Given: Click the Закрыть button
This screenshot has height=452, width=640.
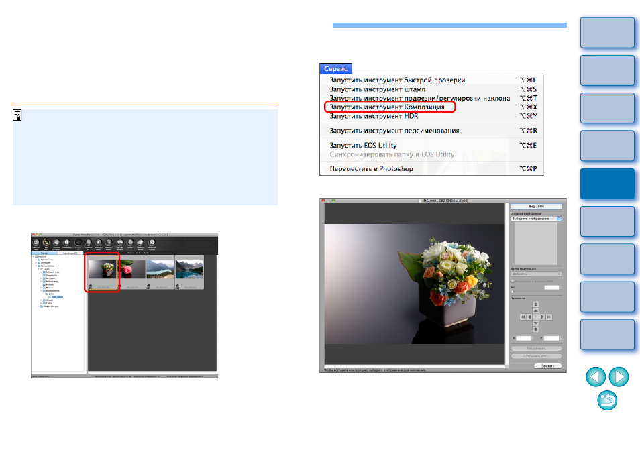Looking at the screenshot, I should click(547, 366).
